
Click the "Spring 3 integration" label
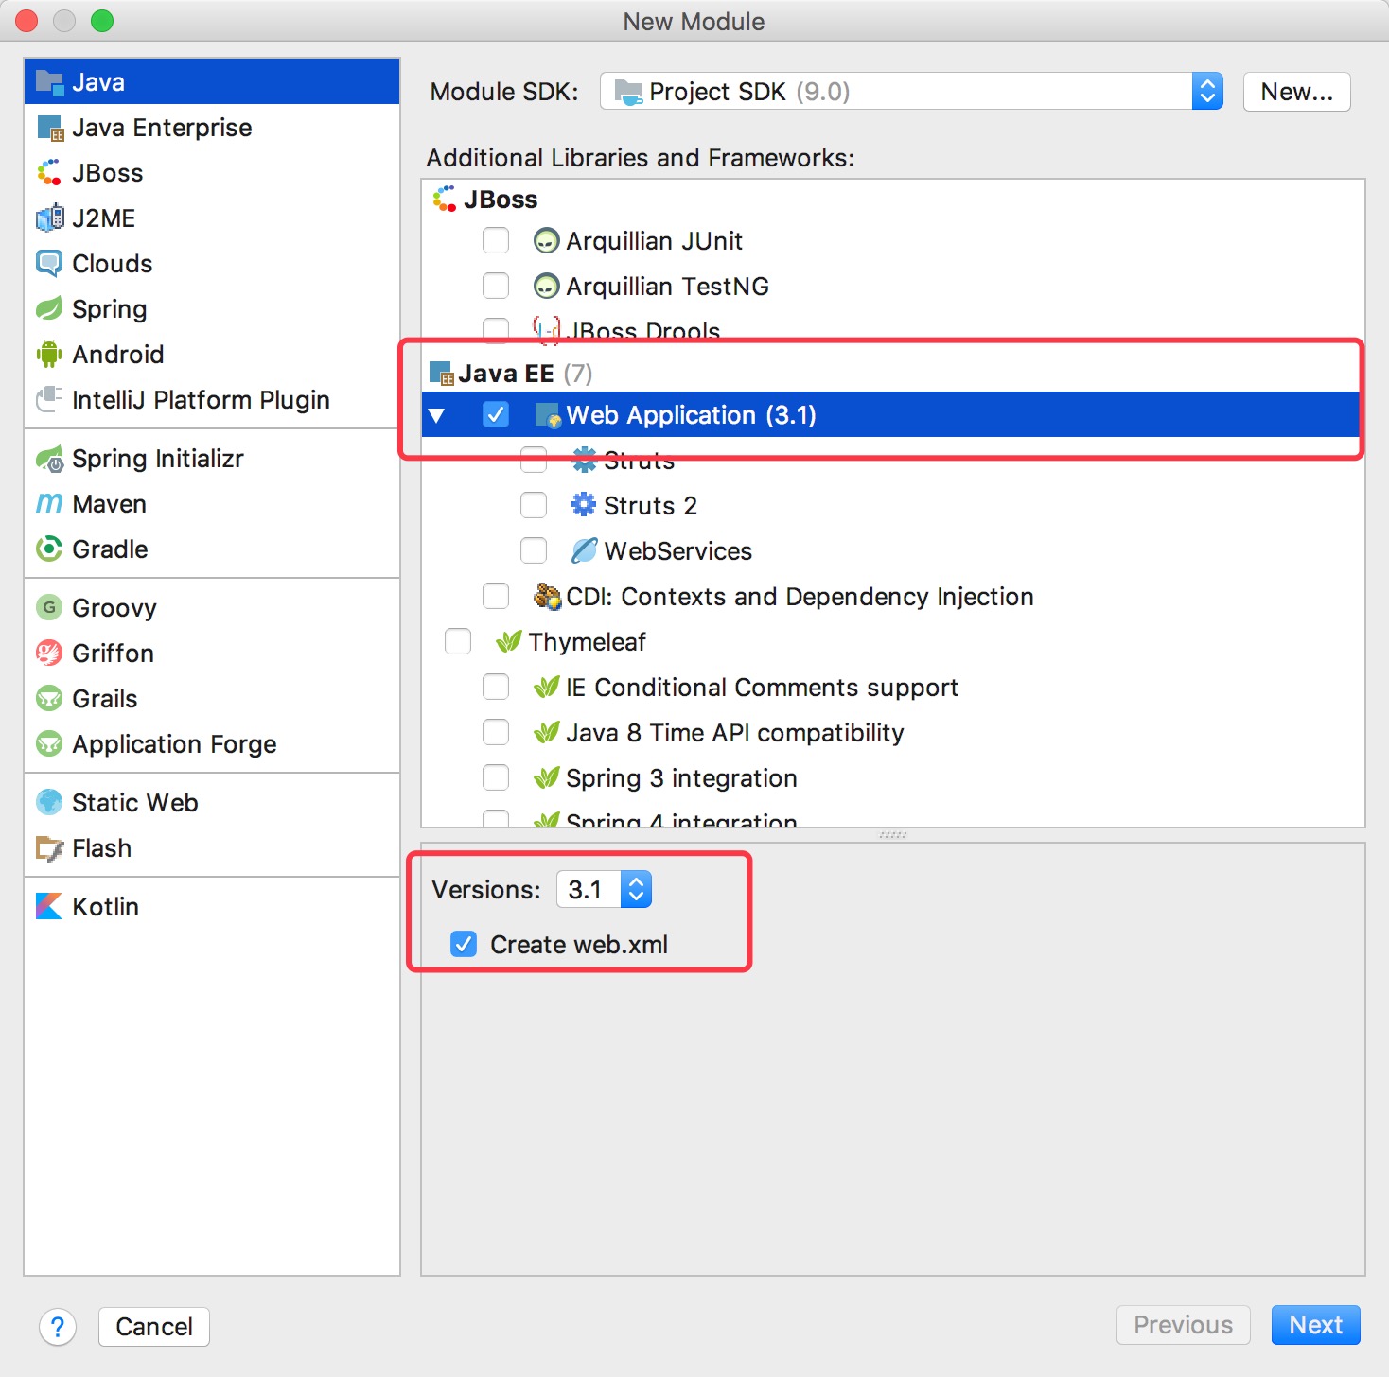[x=681, y=778]
